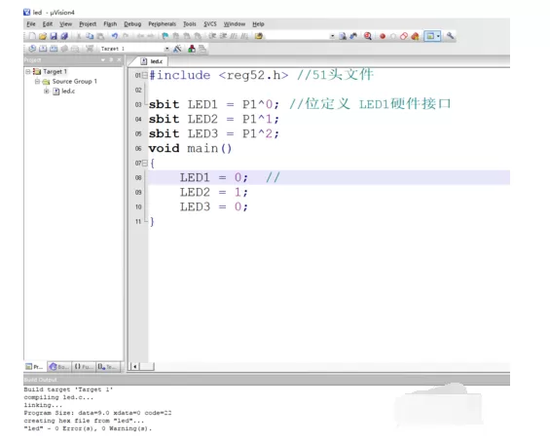The height and width of the screenshot is (443, 550).
Task: Open the Peripherals menu
Action: [x=162, y=23]
